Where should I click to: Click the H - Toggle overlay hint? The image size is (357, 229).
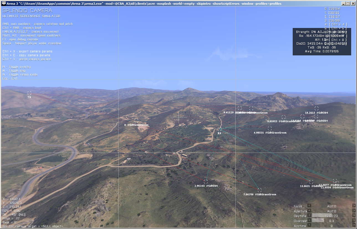[x=17, y=67]
